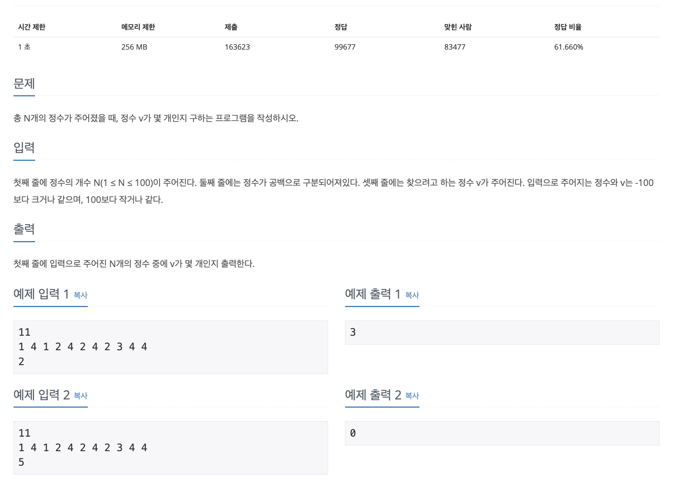695x488 pixels.
Task: Click the 정답 비율 column header
Action: pyautogui.click(x=568, y=27)
